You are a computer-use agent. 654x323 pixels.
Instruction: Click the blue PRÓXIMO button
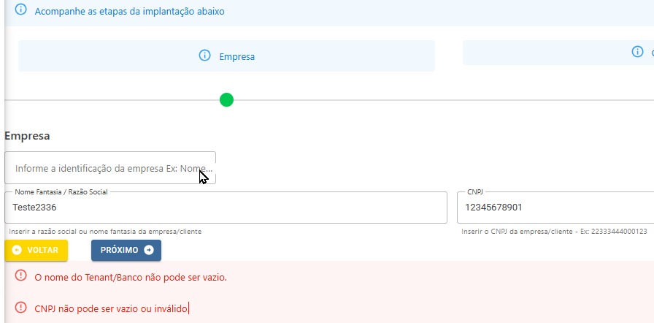click(126, 250)
